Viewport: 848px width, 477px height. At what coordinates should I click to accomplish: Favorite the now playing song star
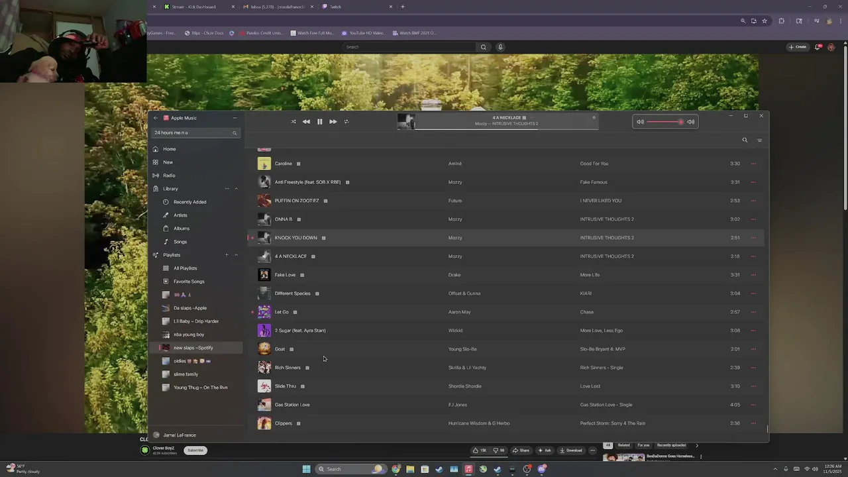[594, 117]
